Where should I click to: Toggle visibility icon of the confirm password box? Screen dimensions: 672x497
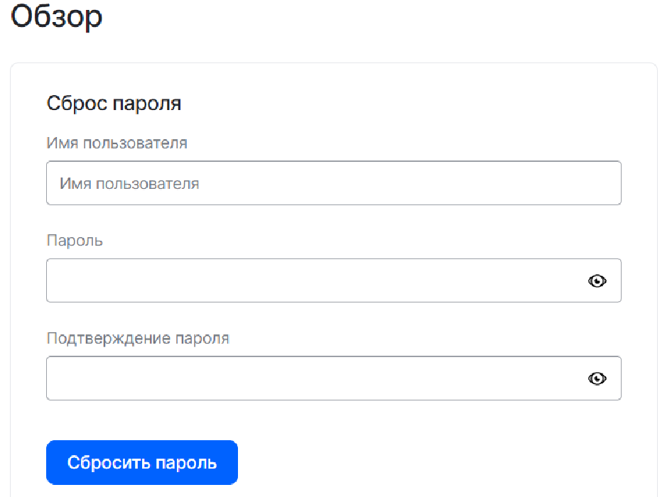(x=597, y=378)
